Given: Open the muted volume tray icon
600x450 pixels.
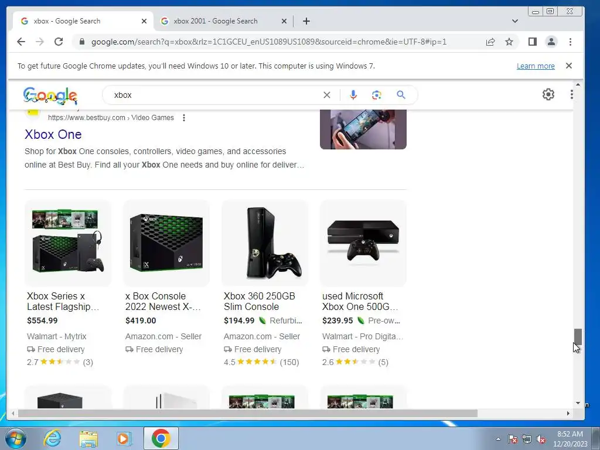Looking at the screenshot, I should tap(541, 439).
